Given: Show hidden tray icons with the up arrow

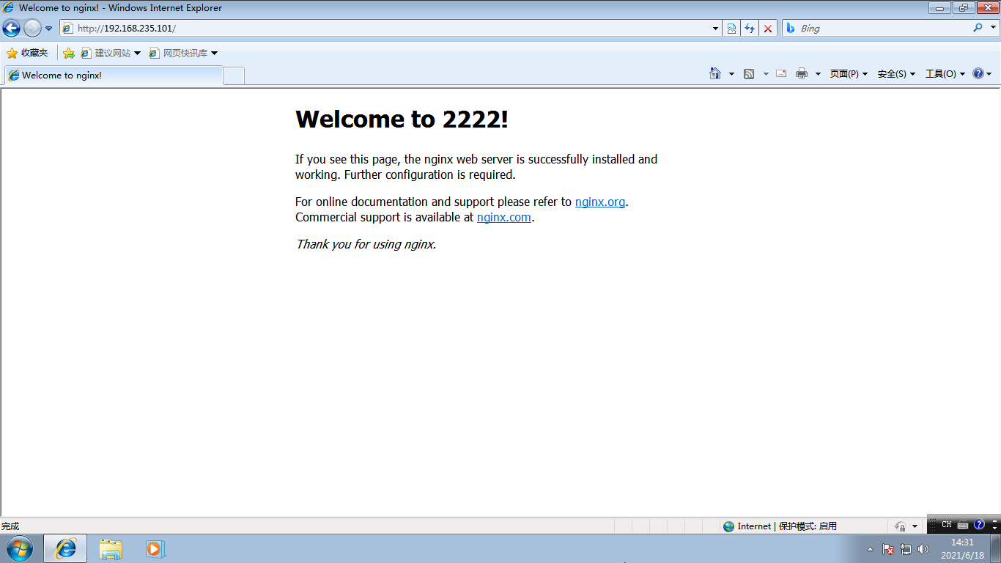Looking at the screenshot, I should pos(870,549).
